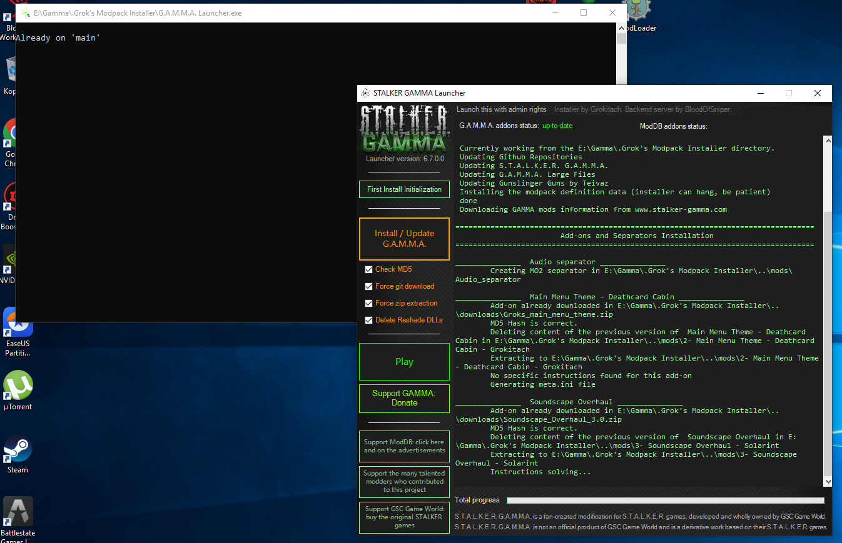The height and width of the screenshot is (543, 842).
Task: Close the STALKER GAMMA Launcher window
Action: (x=817, y=93)
